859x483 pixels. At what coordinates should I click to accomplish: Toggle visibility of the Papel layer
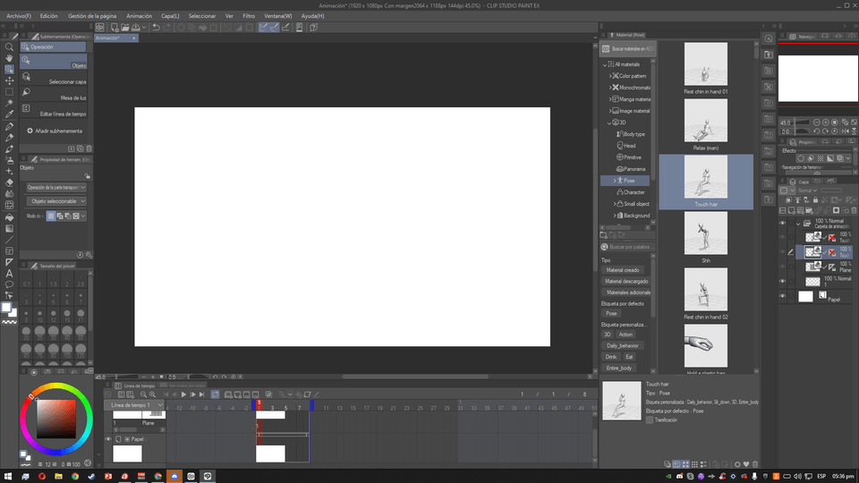[x=782, y=296]
